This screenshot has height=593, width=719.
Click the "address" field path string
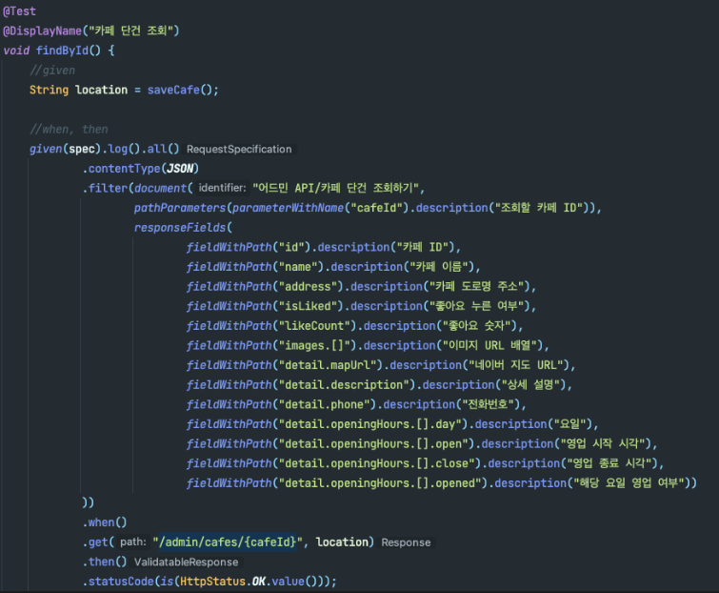click(x=310, y=287)
